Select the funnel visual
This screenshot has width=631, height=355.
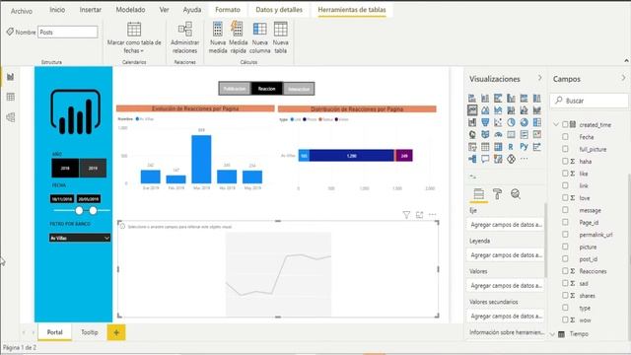coord(485,122)
